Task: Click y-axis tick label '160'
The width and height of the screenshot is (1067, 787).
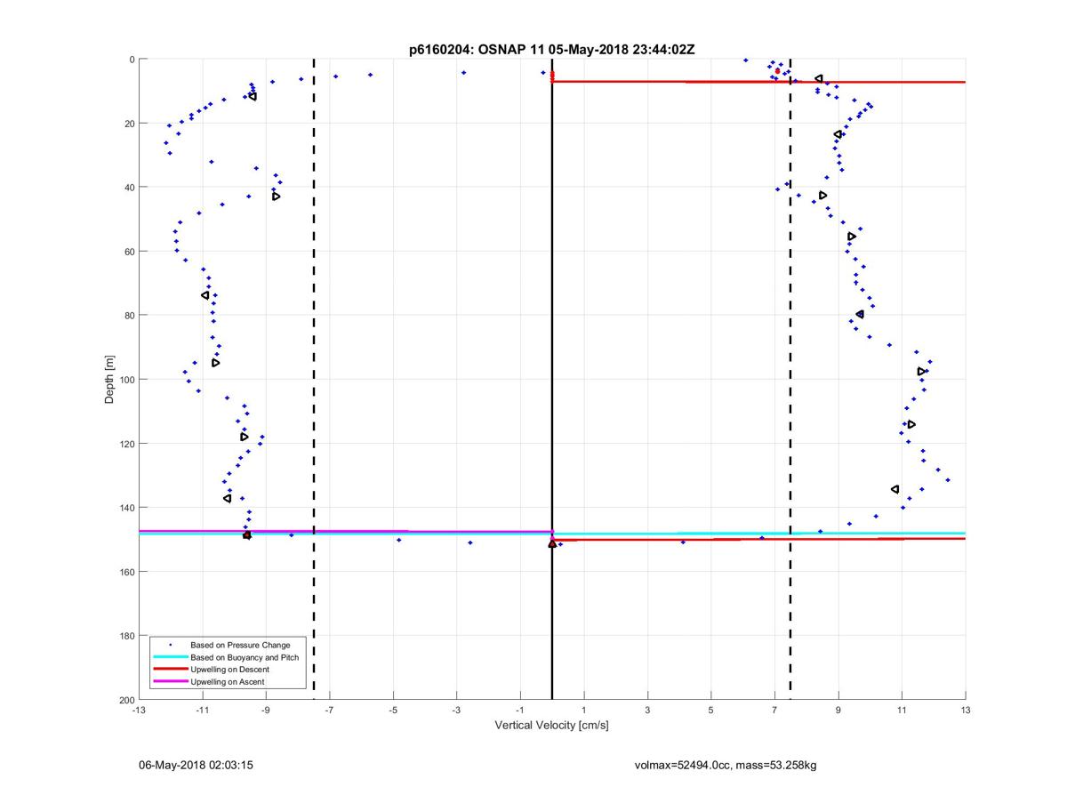Action: (126, 572)
